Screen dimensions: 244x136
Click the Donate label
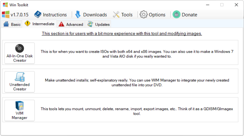[x=189, y=15]
